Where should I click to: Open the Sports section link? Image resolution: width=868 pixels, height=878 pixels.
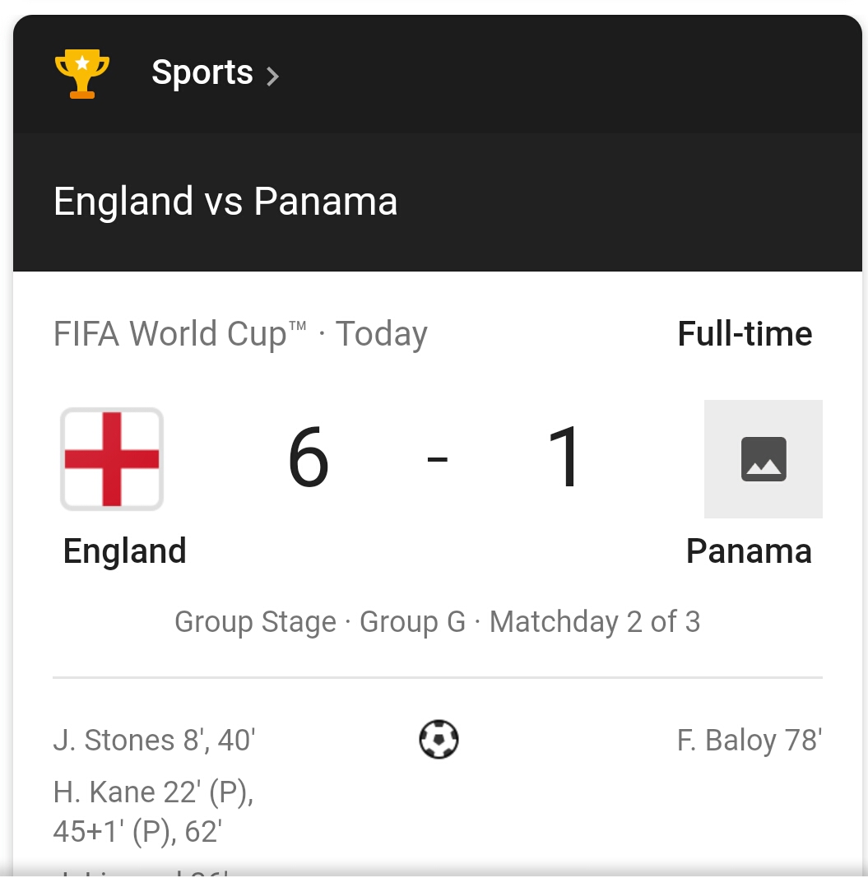pos(202,73)
